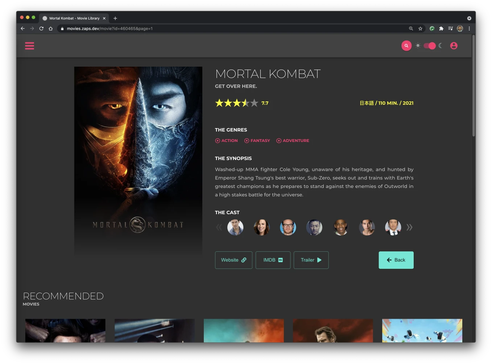The image size is (492, 364).
Task: Go forward in browser history
Action: click(32, 29)
